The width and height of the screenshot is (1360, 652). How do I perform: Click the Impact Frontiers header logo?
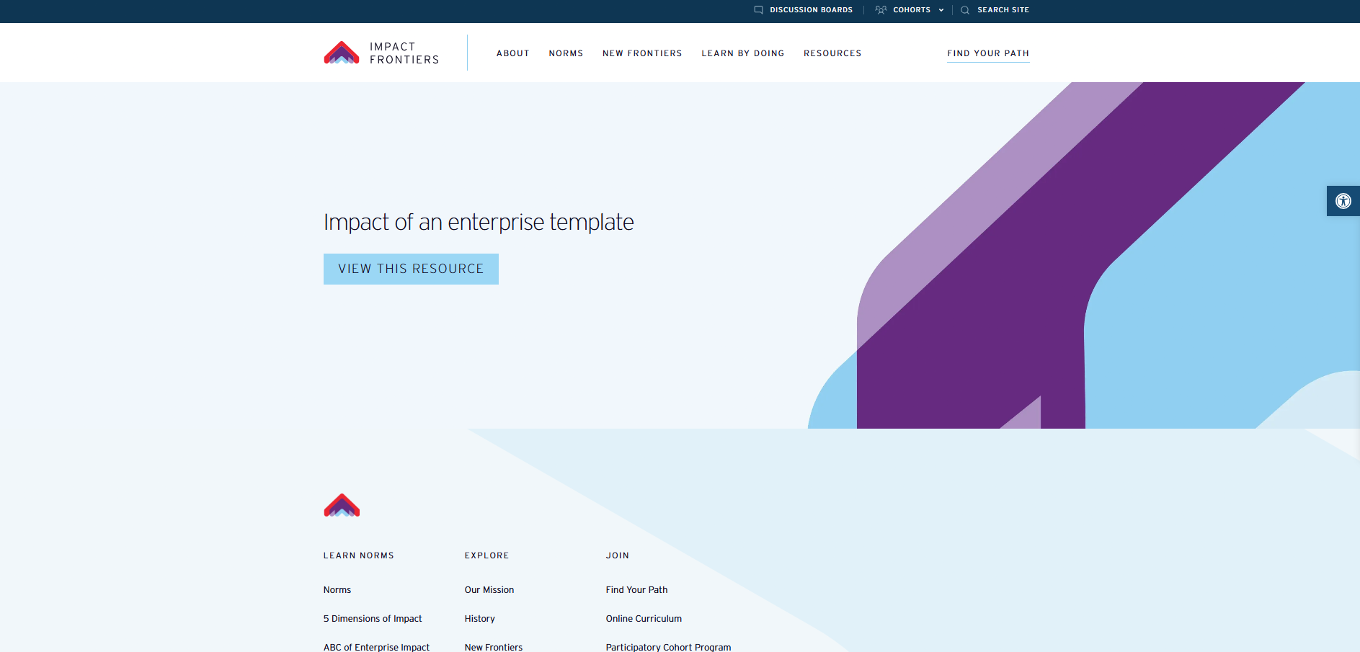pyautogui.click(x=381, y=53)
